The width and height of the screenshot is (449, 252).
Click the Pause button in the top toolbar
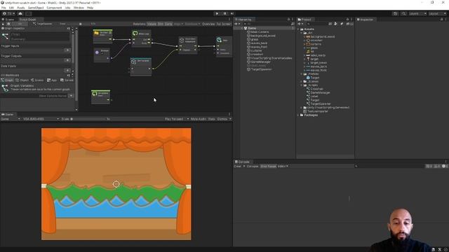224,13
